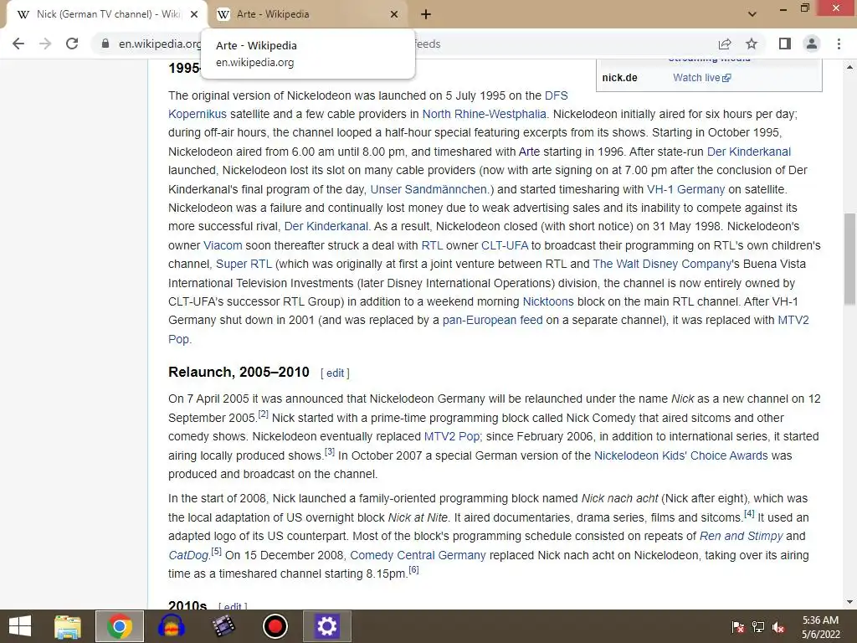Open citation reference [3]
857x643 pixels.
(x=330, y=452)
